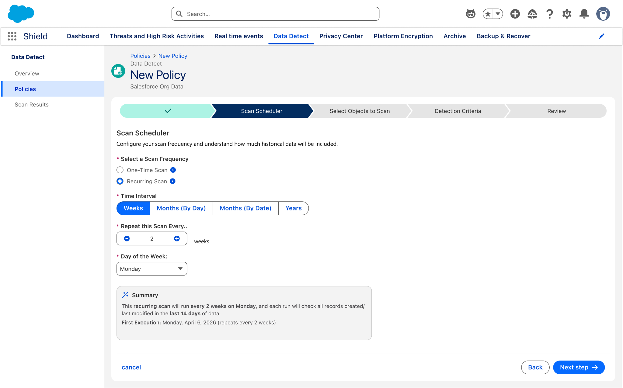Open the Favorites list dropdown arrow
The height and width of the screenshot is (388, 623).
click(498, 14)
